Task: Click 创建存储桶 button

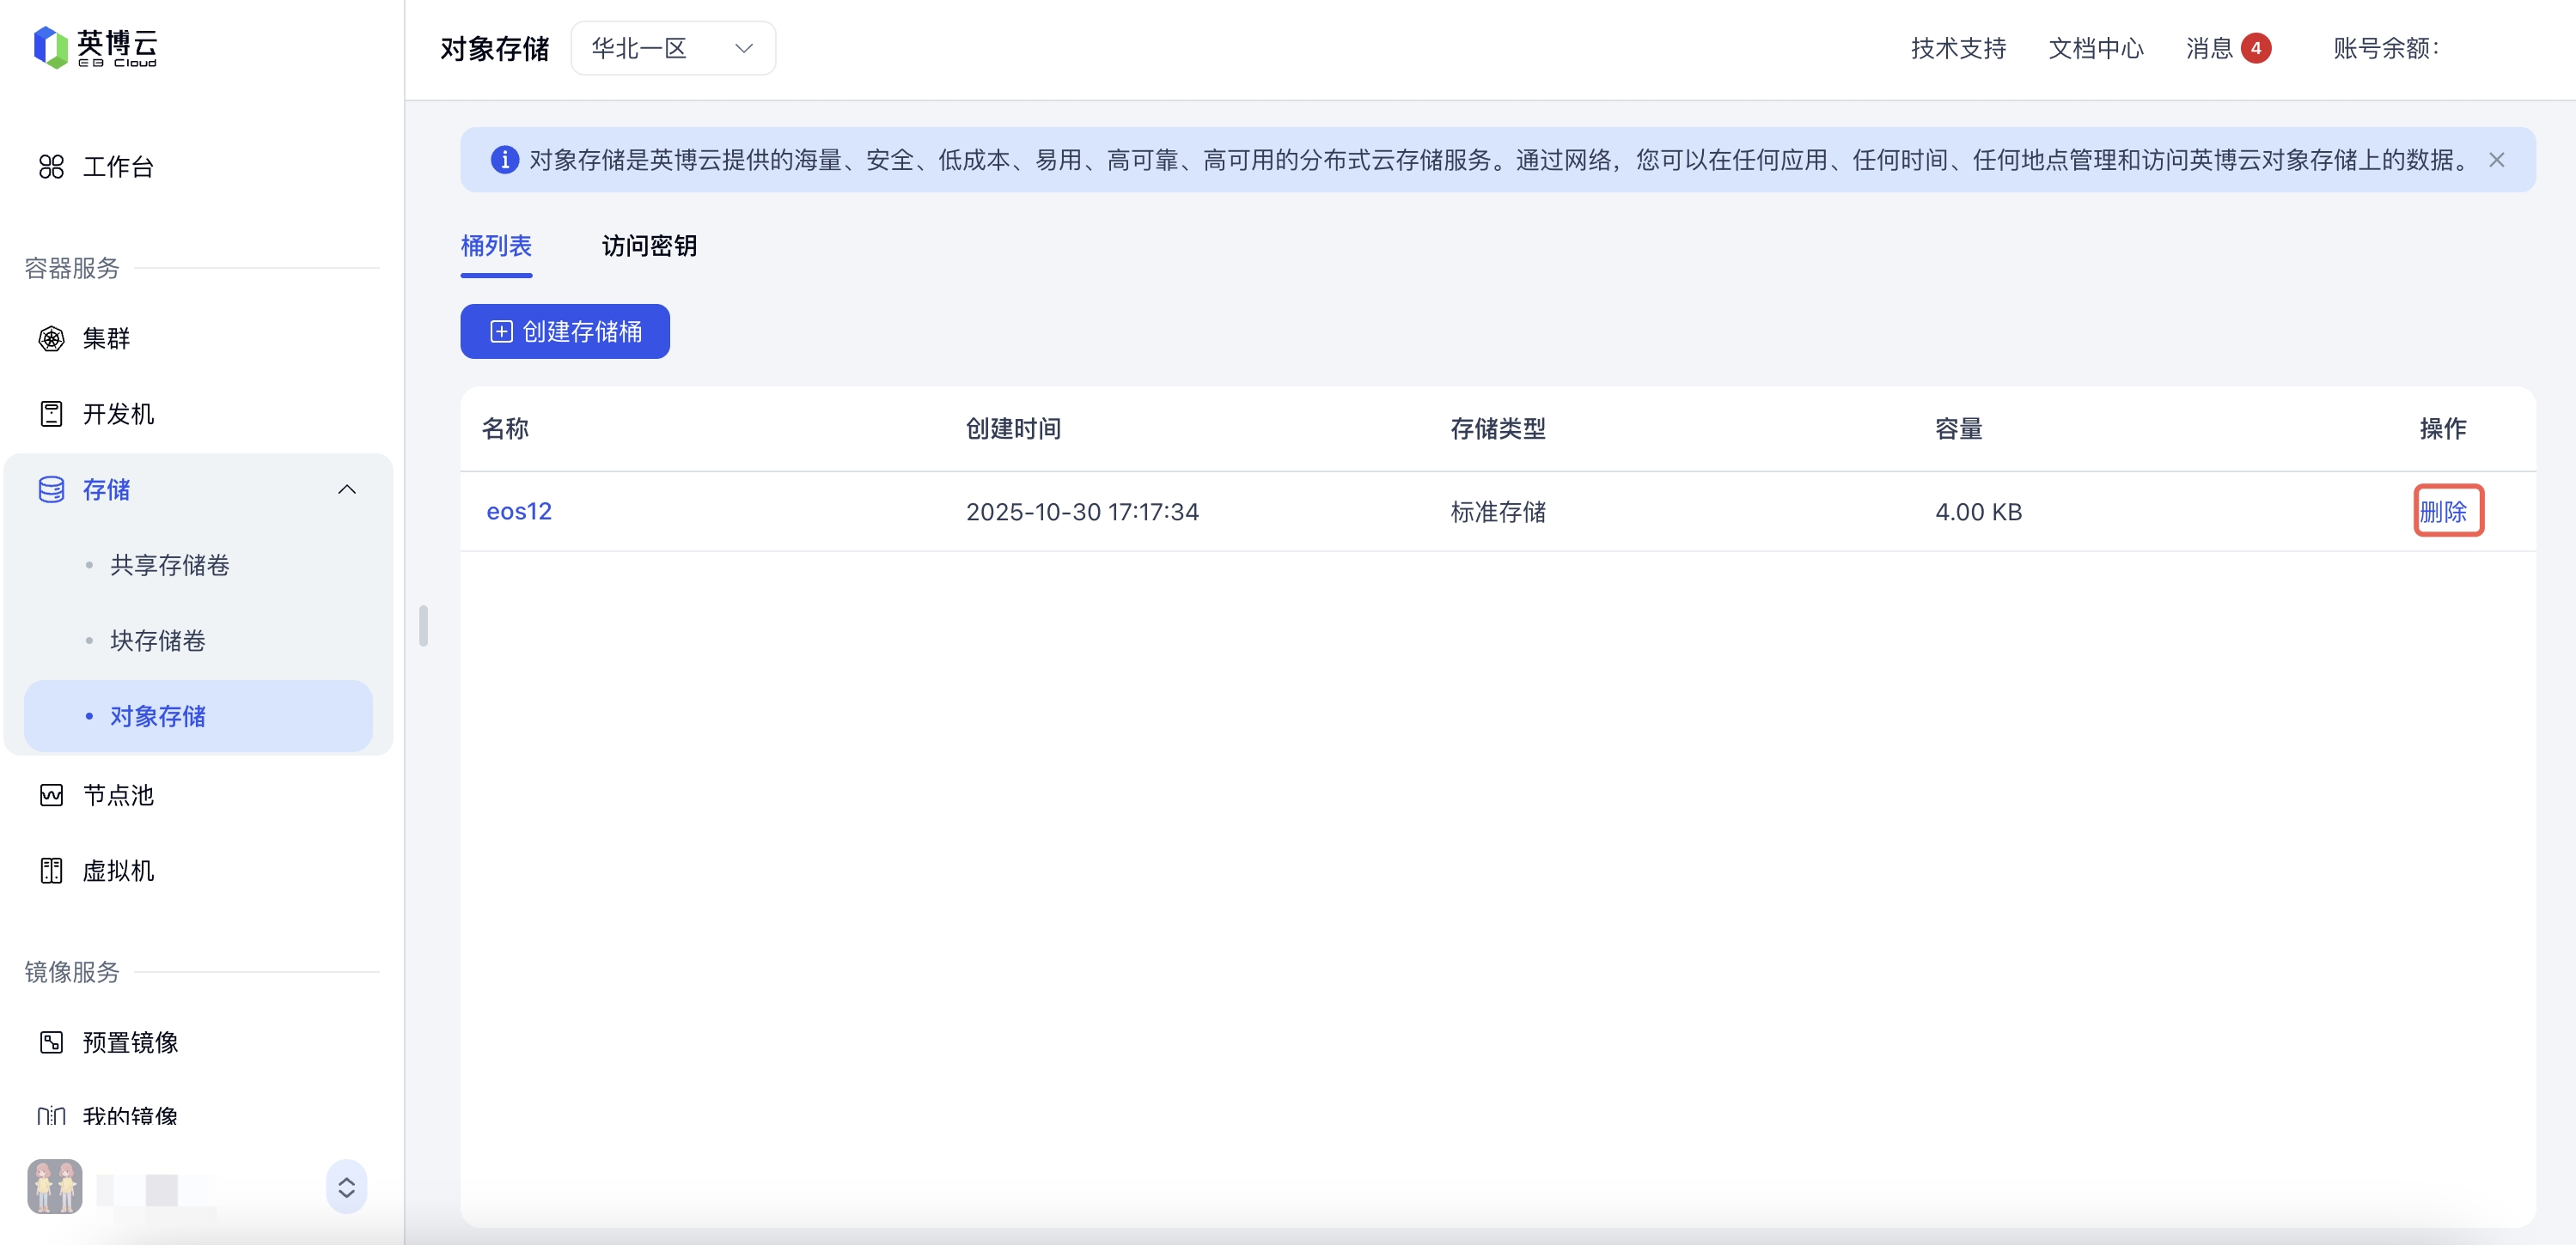Action: pos(565,331)
